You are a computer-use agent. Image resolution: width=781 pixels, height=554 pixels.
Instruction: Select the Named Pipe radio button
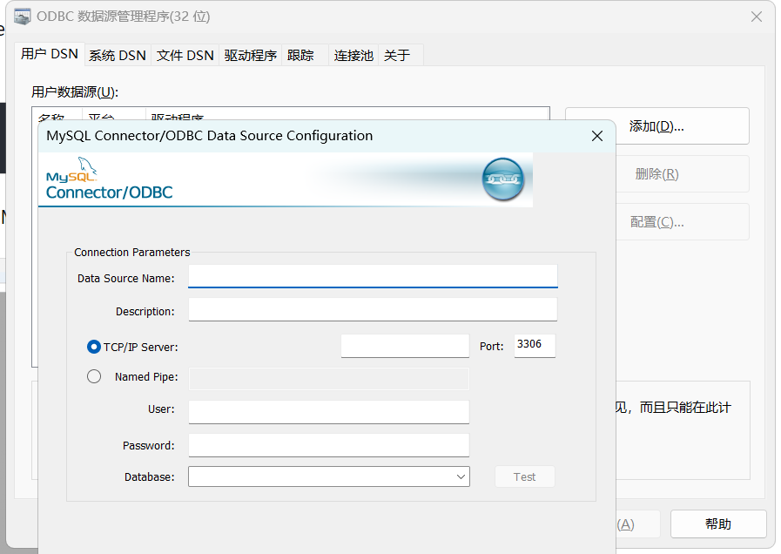click(94, 376)
